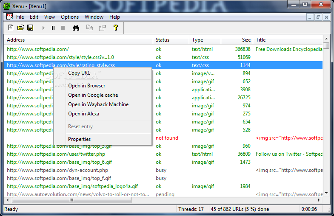Click the yellow question mark Help icon

[x=116, y=28]
